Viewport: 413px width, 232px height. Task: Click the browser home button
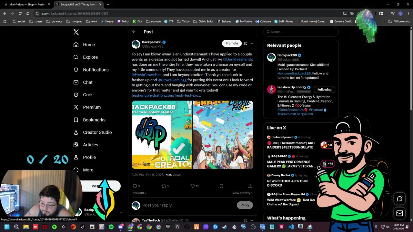[x=28, y=14]
